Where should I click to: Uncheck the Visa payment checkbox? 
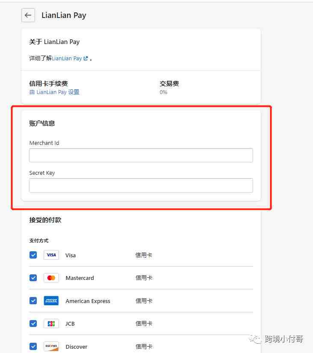(33, 255)
